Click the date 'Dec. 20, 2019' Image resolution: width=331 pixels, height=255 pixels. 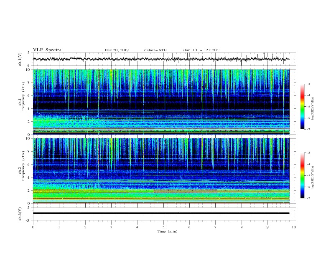(117, 50)
